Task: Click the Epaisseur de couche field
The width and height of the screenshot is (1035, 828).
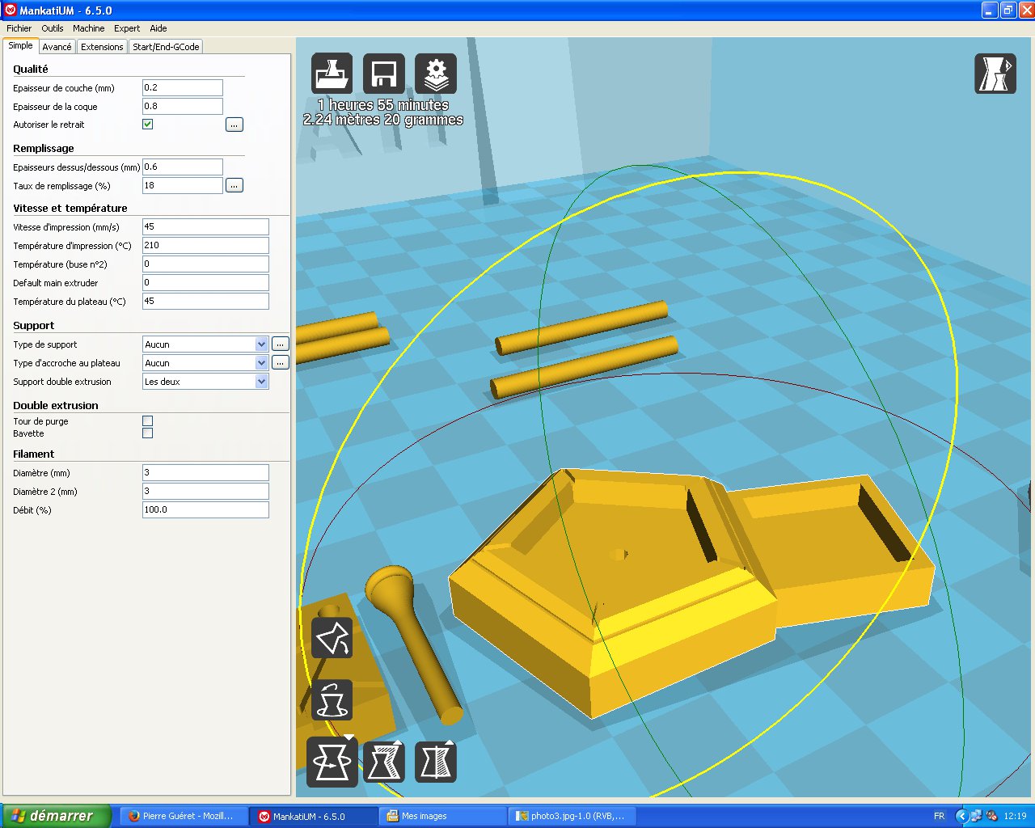Action: pos(183,87)
